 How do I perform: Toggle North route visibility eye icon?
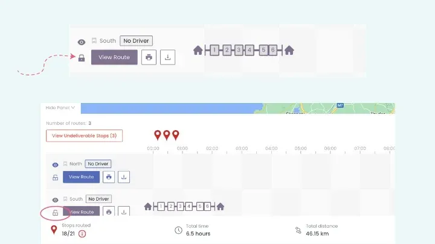click(x=55, y=164)
